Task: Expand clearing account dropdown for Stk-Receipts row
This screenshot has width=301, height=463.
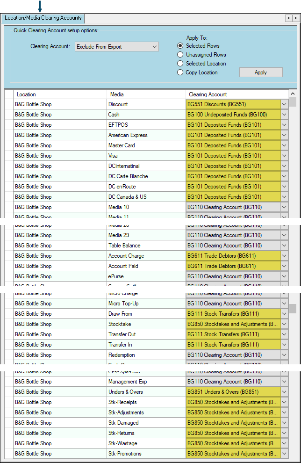Action: [284, 402]
